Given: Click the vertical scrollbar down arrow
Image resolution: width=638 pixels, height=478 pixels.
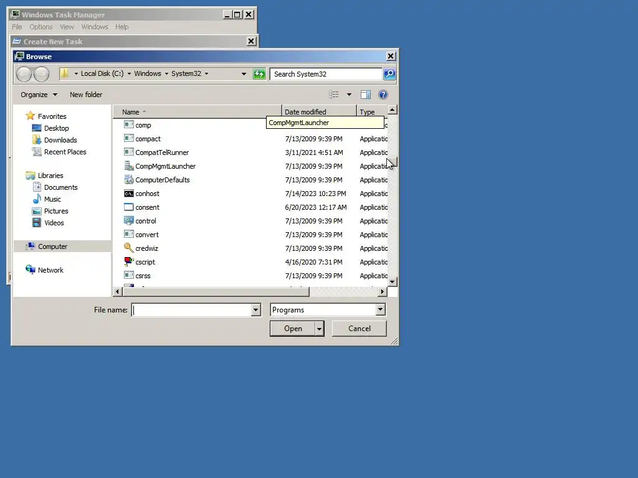Looking at the screenshot, I should 393,282.
